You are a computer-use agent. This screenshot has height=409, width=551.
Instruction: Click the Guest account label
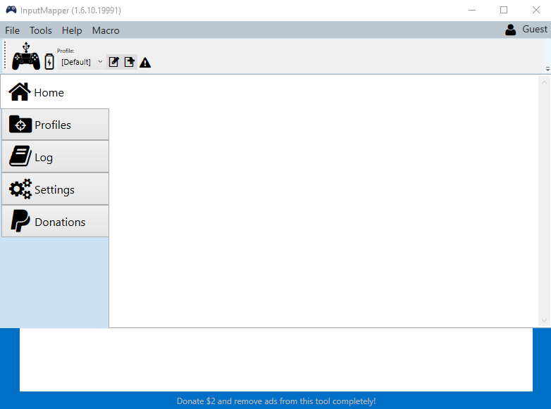535,29
